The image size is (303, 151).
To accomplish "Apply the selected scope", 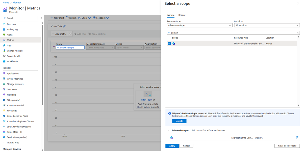I will (172, 146).
